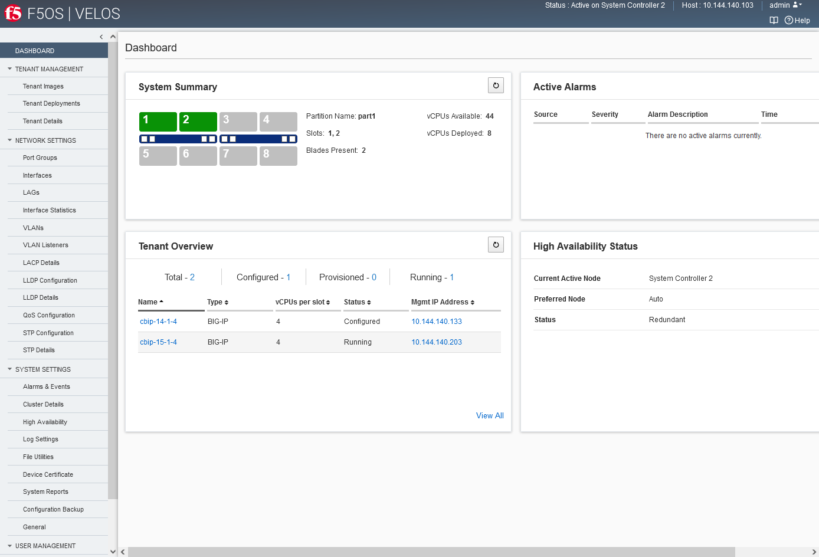Select empty slot 5

click(x=158, y=156)
